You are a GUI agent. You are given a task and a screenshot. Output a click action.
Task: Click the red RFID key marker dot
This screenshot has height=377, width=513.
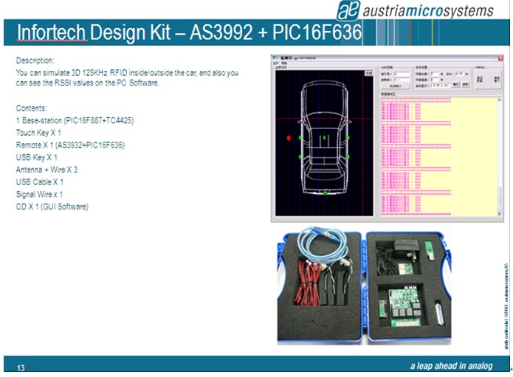(x=289, y=138)
